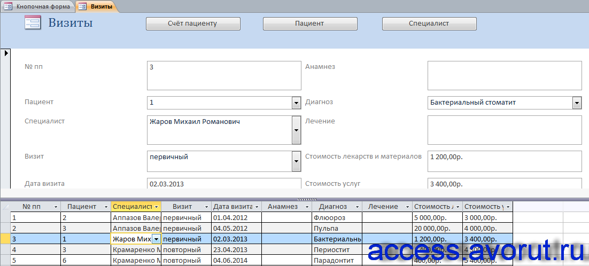Click the Стоимость услуг field with 3 400,00р.
The height and width of the screenshot is (266, 589).
pyautogui.click(x=505, y=183)
